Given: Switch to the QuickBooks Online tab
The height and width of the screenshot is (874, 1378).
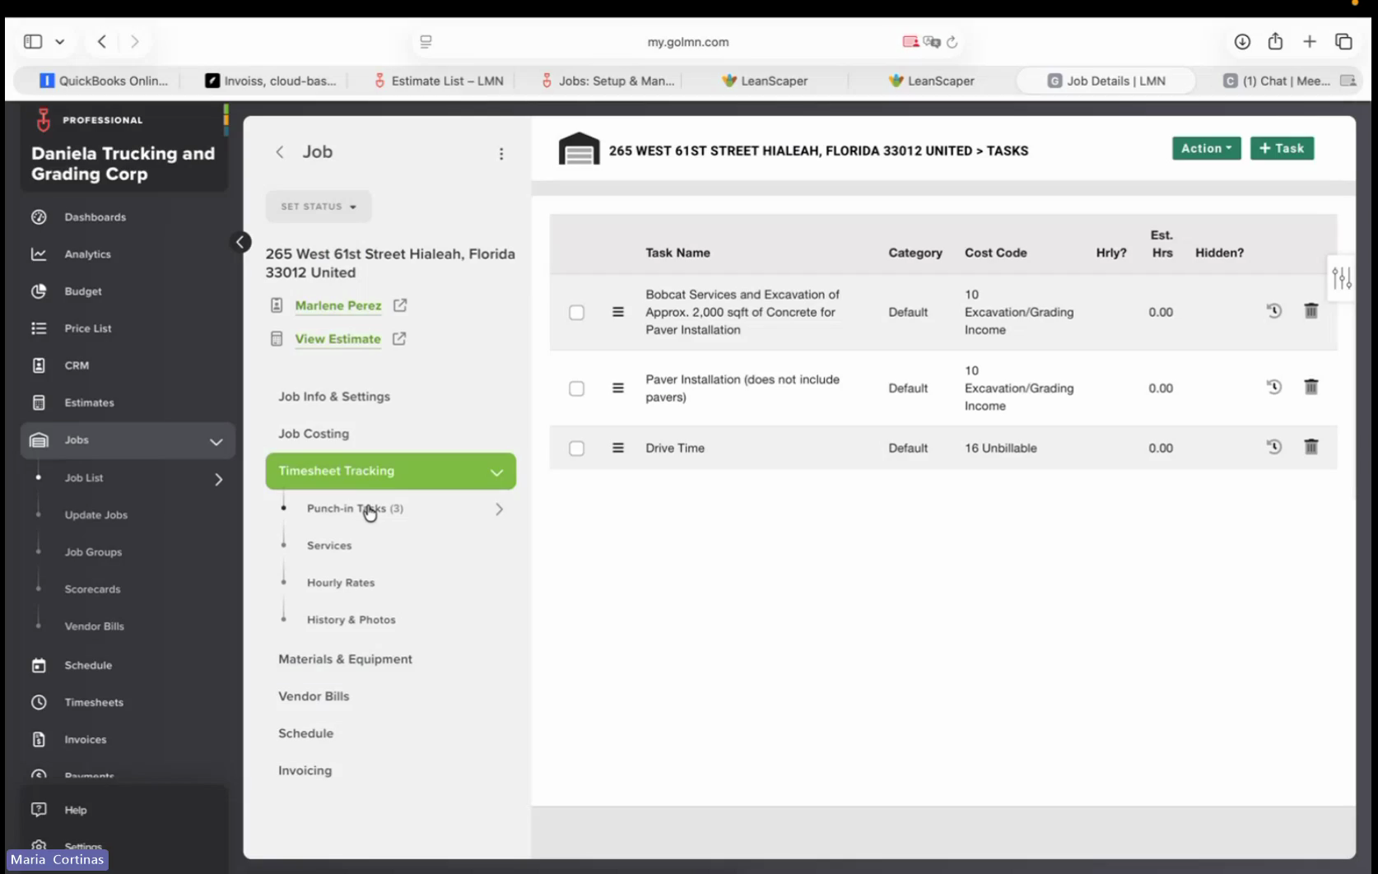Looking at the screenshot, I should coord(104,81).
